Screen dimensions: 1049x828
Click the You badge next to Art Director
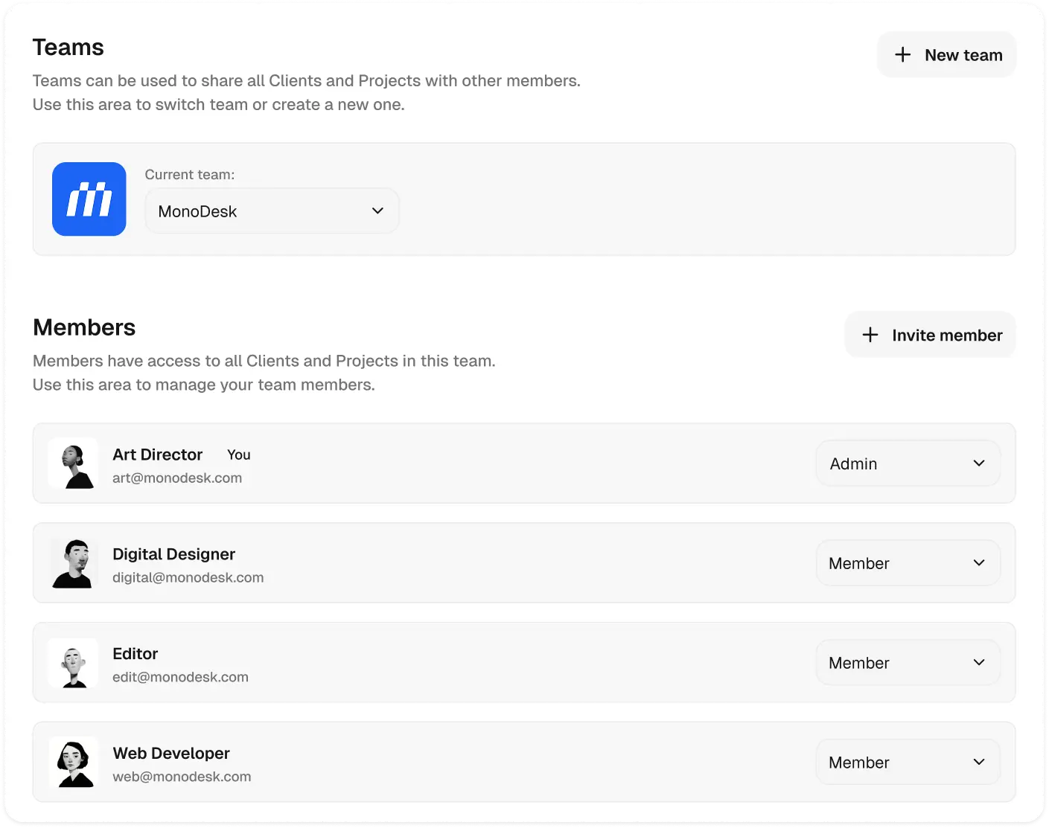pyautogui.click(x=239, y=455)
